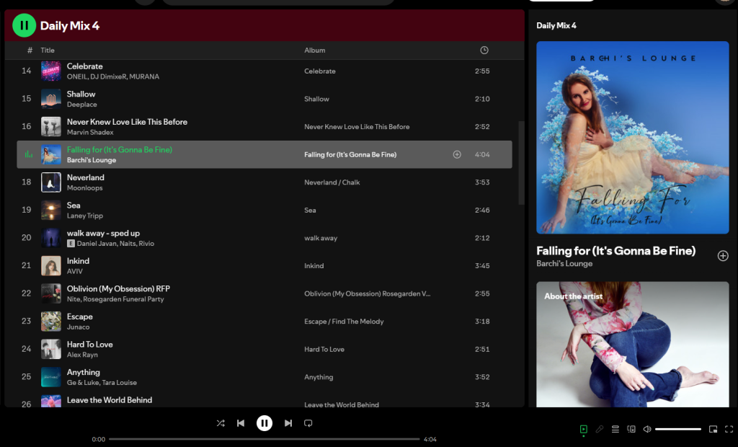738x447 pixels.
Task: Click the duration clock column header
Action: (x=484, y=50)
